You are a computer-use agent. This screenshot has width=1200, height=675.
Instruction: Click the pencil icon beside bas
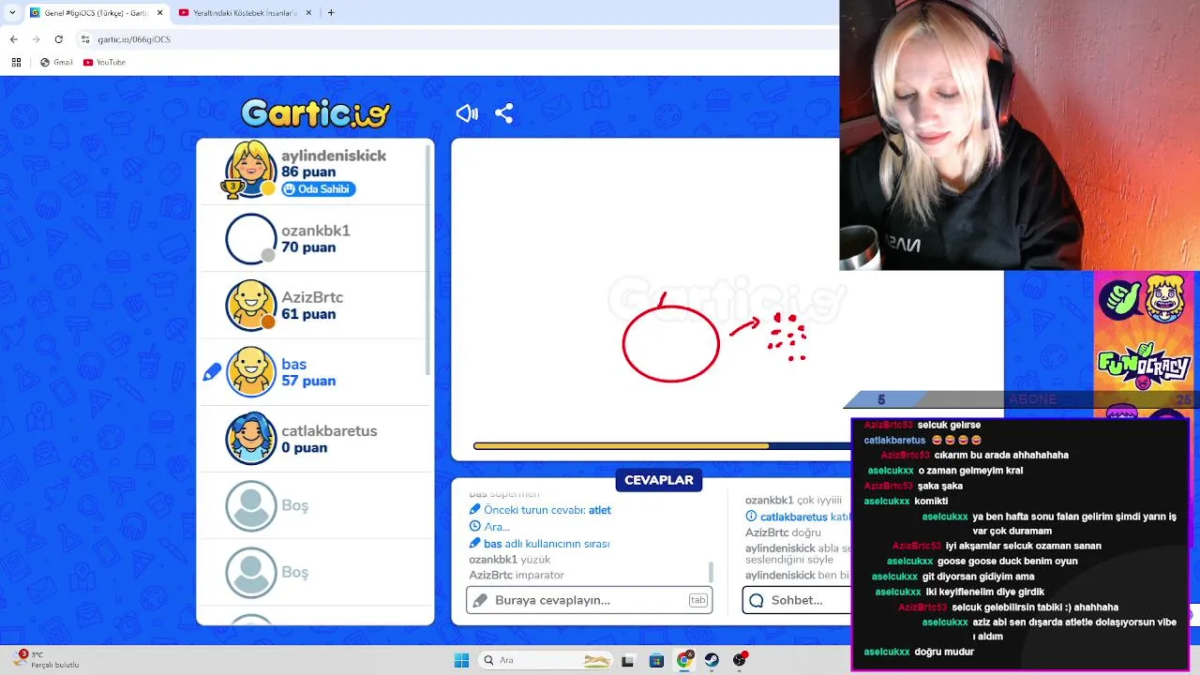(212, 372)
